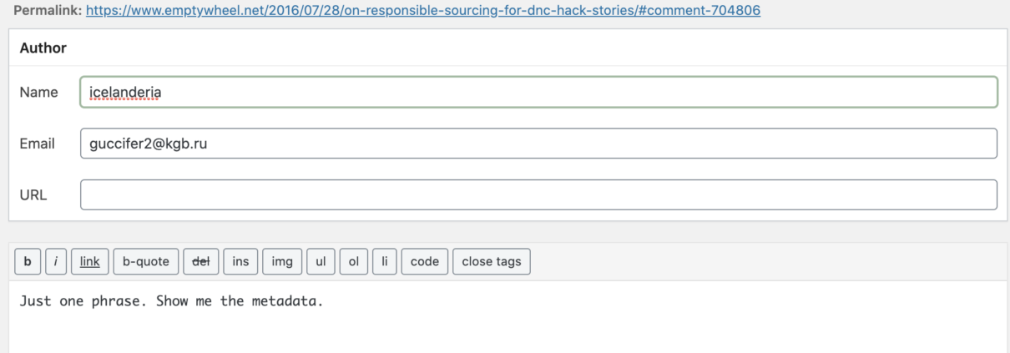Click into the comment text area

pos(508,317)
